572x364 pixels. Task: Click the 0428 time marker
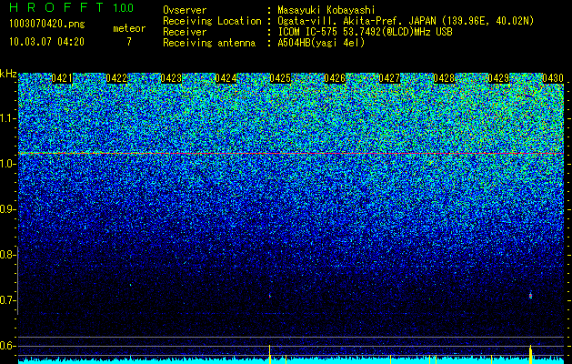click(x=444, y=78)
